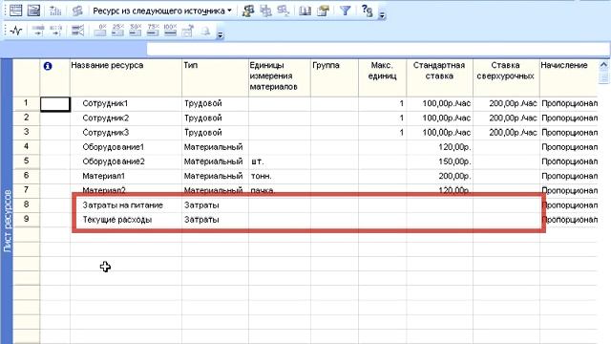
Task: Select the 'Название ресурса' column header
Action: pos(126,77)
